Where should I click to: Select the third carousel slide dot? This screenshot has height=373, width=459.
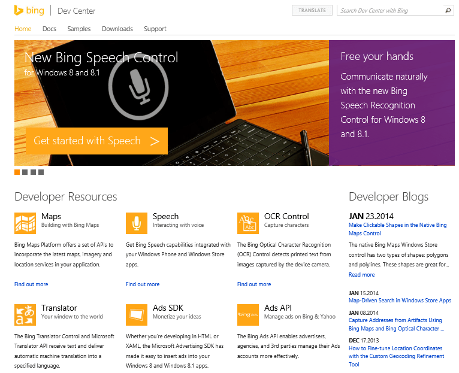coord(33,172)
